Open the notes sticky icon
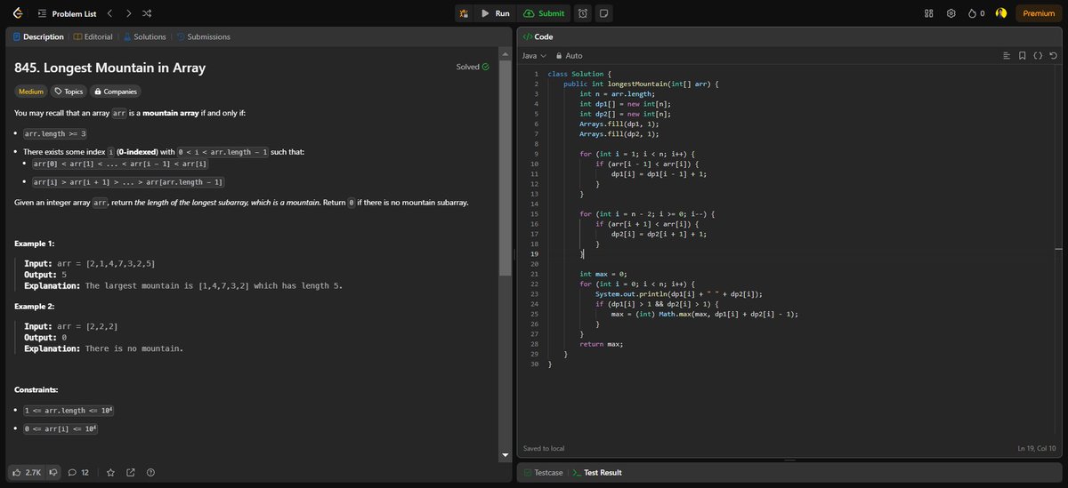The image size is (1068, 488). 603,13
